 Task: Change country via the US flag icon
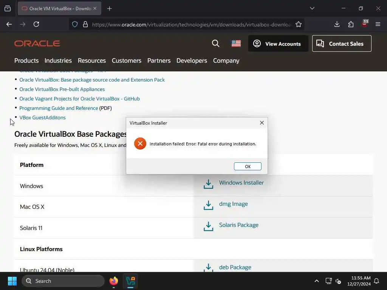tap(236, 43)
